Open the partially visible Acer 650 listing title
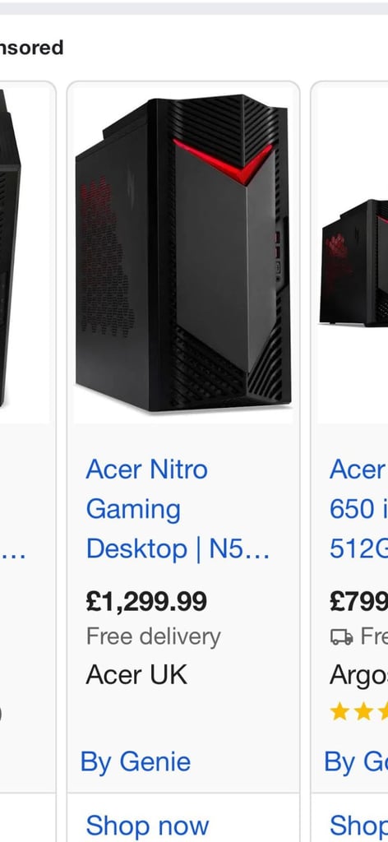 coord(358,509)
